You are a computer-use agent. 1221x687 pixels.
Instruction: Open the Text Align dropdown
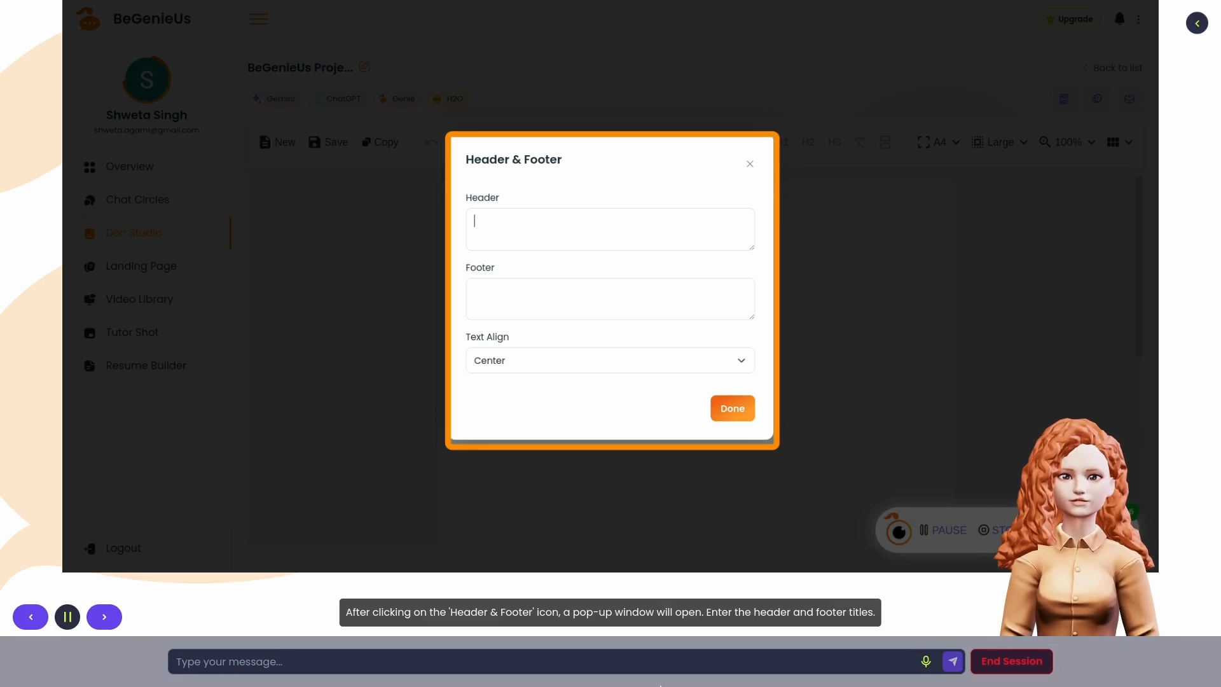tap(610, 361)
